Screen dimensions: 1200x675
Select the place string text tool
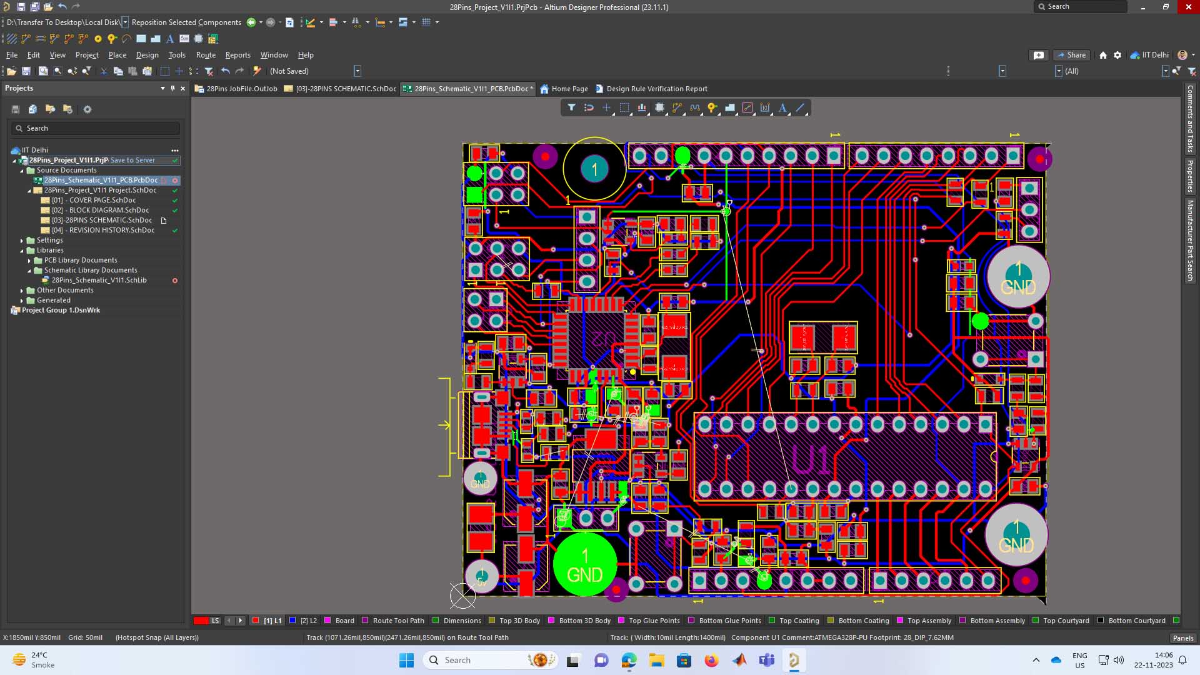[x=782, y=107]
